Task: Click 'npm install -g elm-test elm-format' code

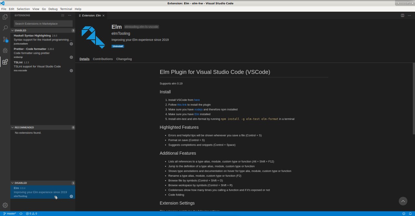Action: [x=250, y=119]
